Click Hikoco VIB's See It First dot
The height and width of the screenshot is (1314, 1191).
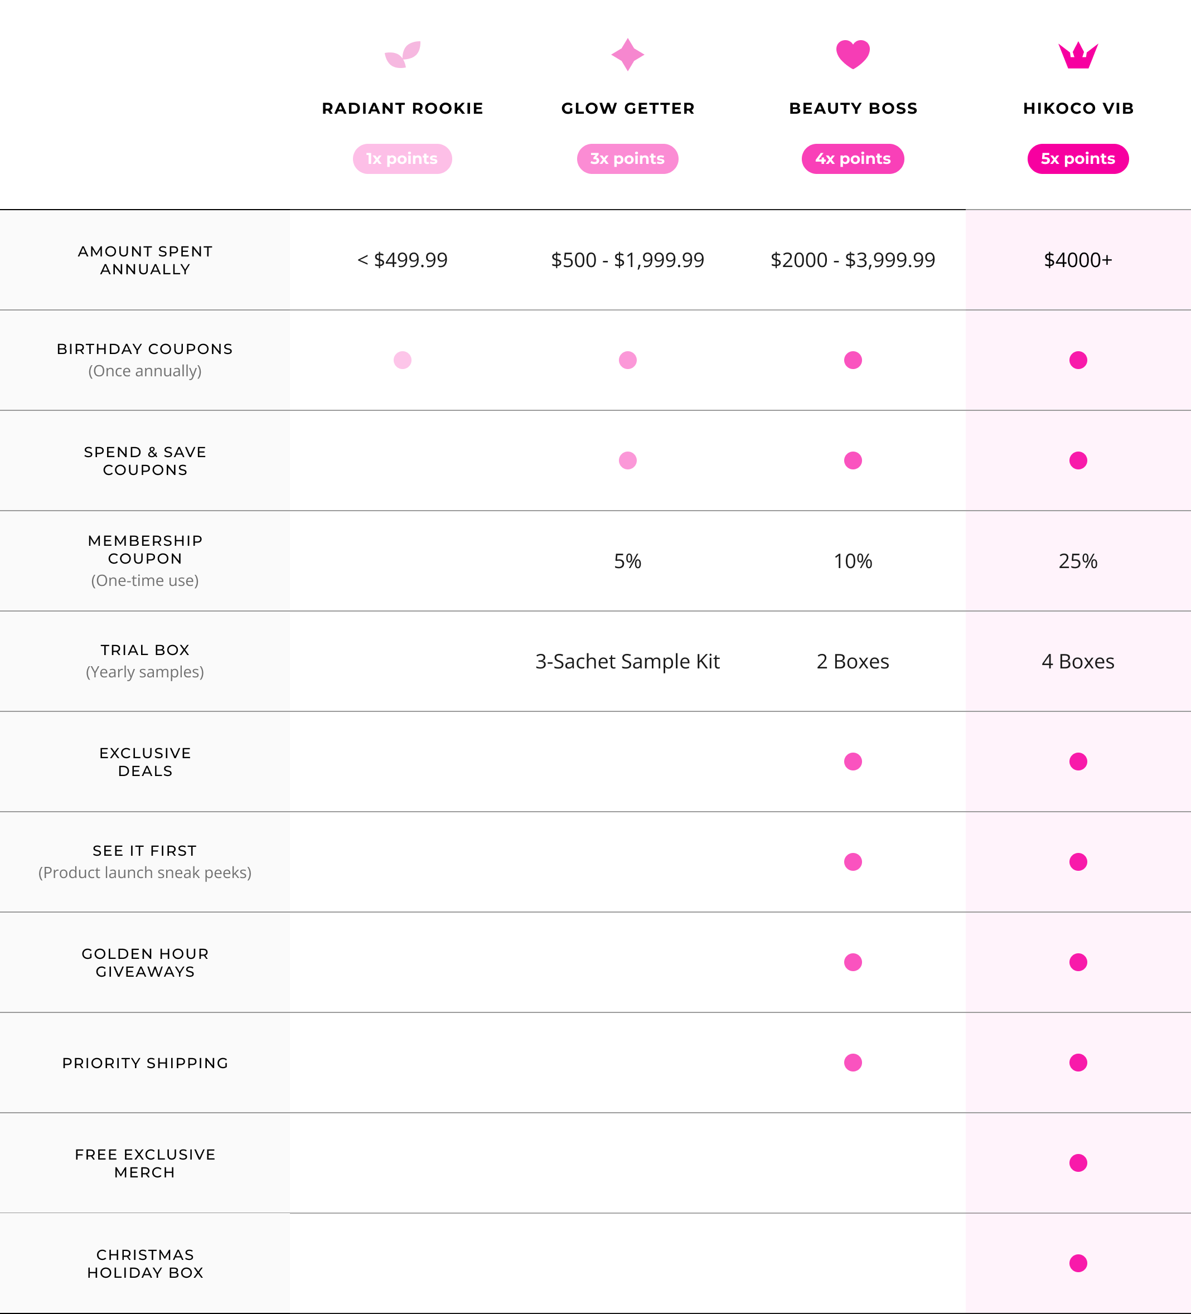pos(1078,862)
